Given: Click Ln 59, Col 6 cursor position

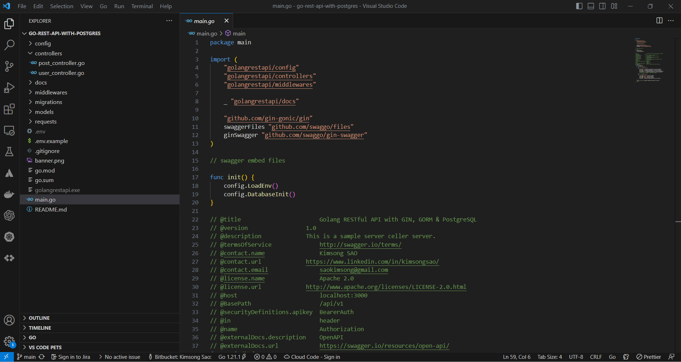Looking at the screenshot, I should click(516, 357).
